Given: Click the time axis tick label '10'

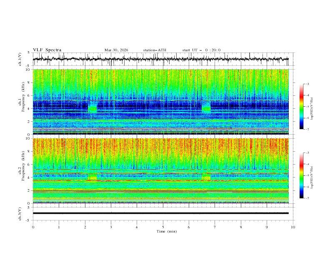Looking at the screenshot, I should (x=293, y=227).
